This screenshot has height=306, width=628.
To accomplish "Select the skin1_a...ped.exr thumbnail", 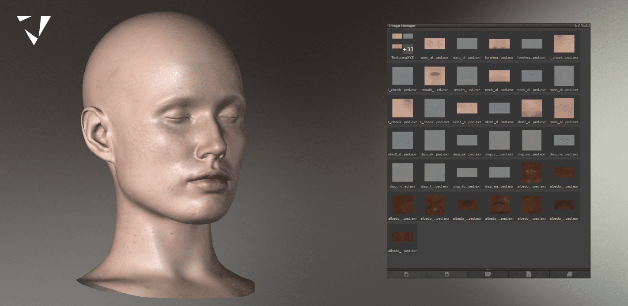I will coord(467,107).
